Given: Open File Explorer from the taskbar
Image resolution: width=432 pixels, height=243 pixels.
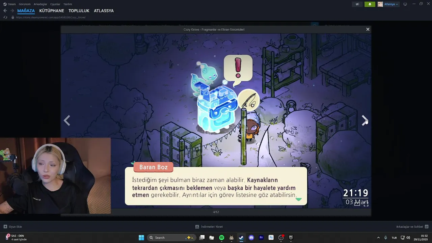Looking at the screenshot, I should (x=212, y=238).
